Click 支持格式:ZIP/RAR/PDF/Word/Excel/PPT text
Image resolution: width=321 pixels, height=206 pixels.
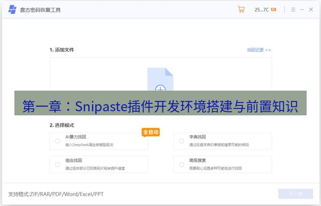click(x=56, y=194)
